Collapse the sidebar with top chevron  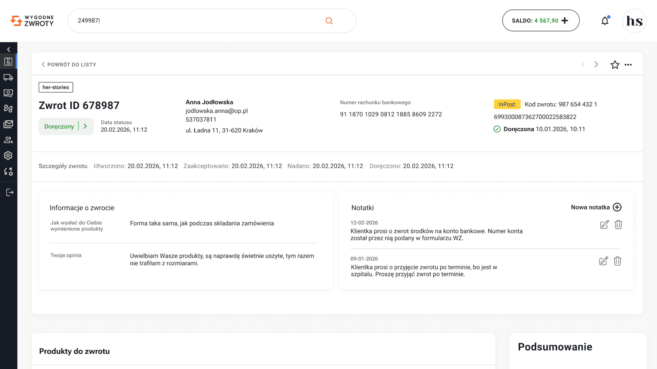[x=9, y=49]
